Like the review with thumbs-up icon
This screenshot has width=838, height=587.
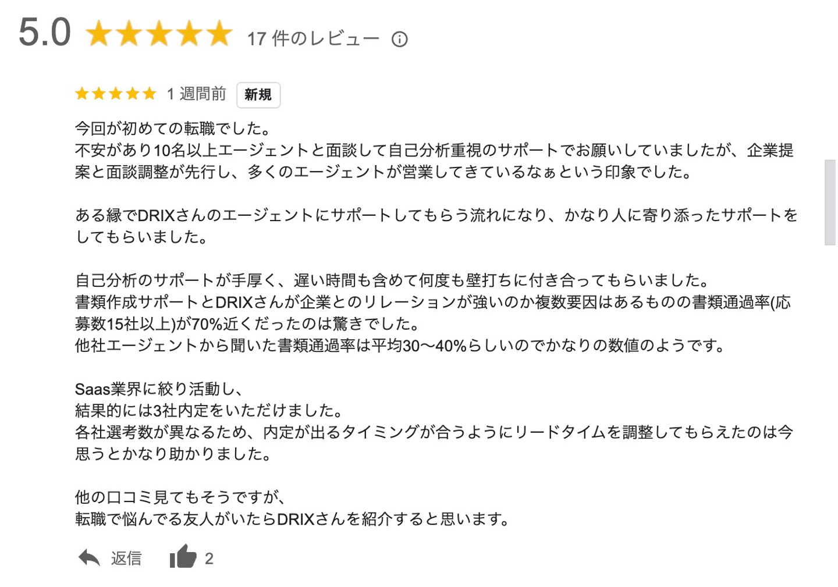[x=183, y=557]
